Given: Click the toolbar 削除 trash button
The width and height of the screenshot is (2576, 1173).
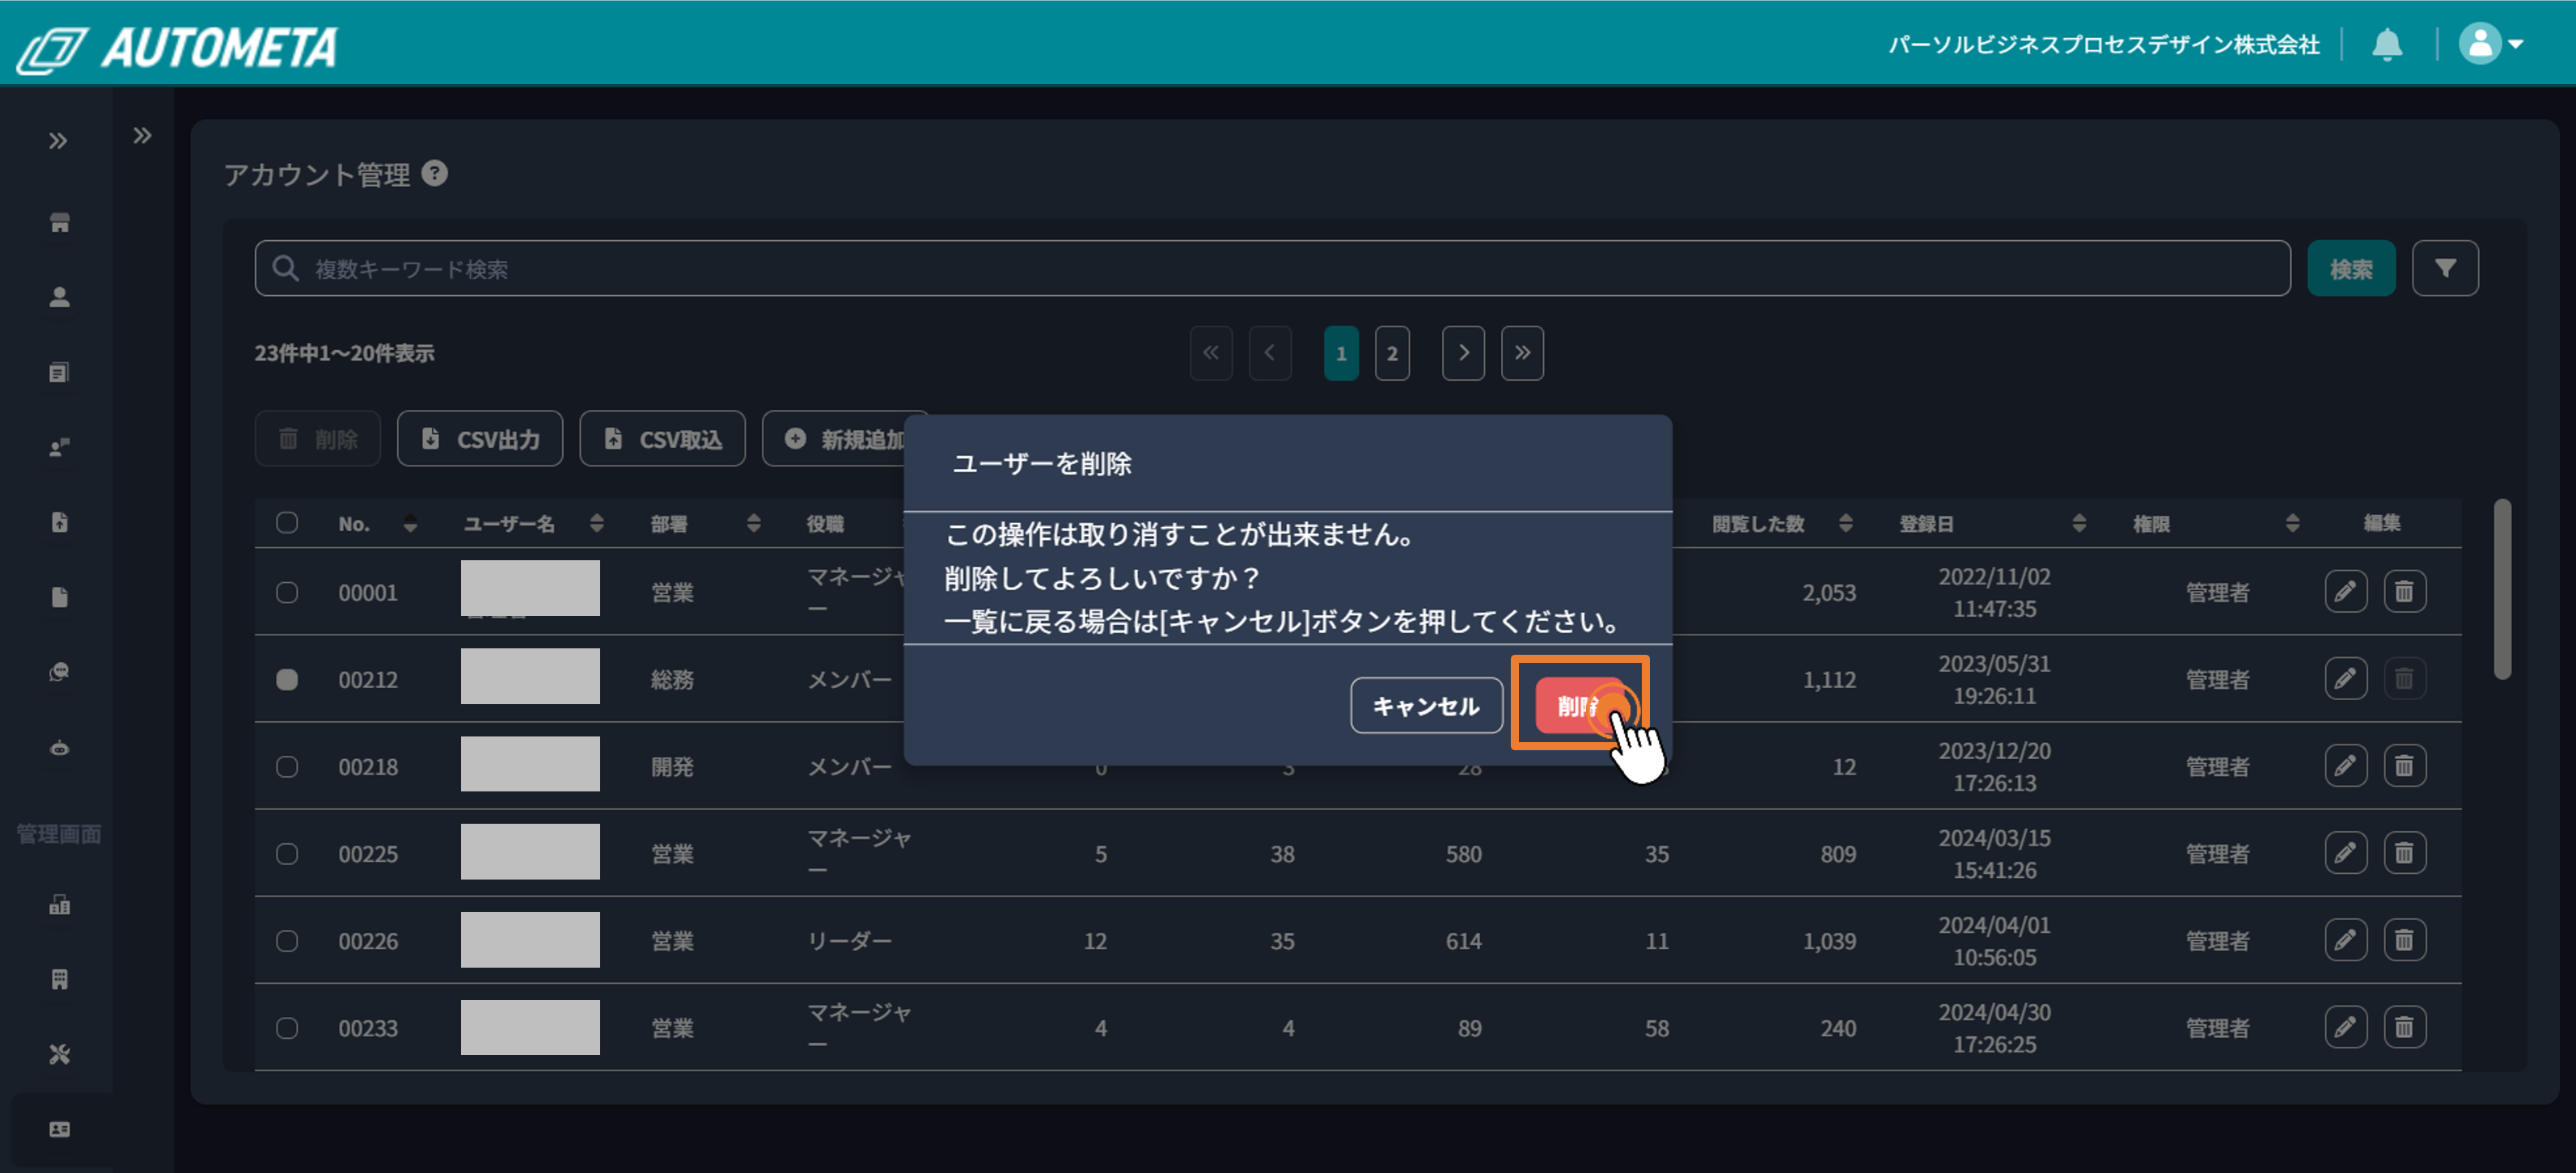Looking at the screenshot, I should pos(317,439).
